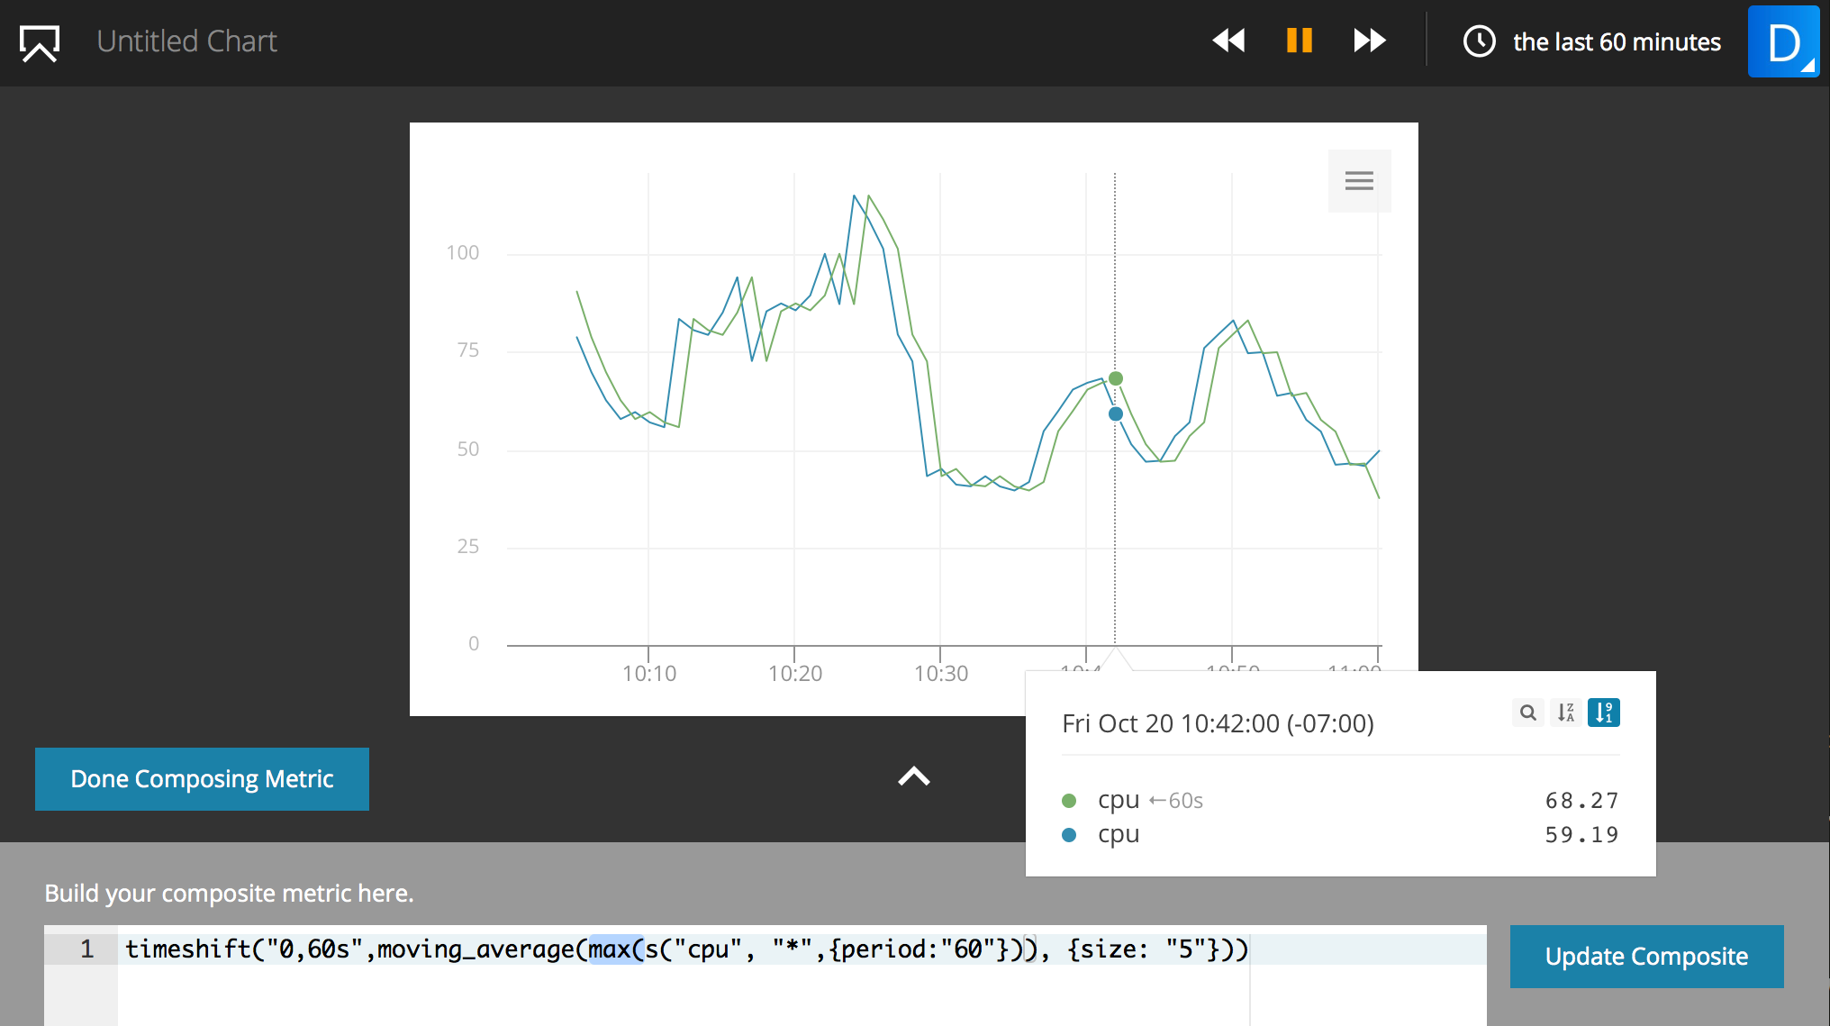Toggle numeric value sort in tooltip
Screen dimensions: 1830x1026
tap(1604, 713)
